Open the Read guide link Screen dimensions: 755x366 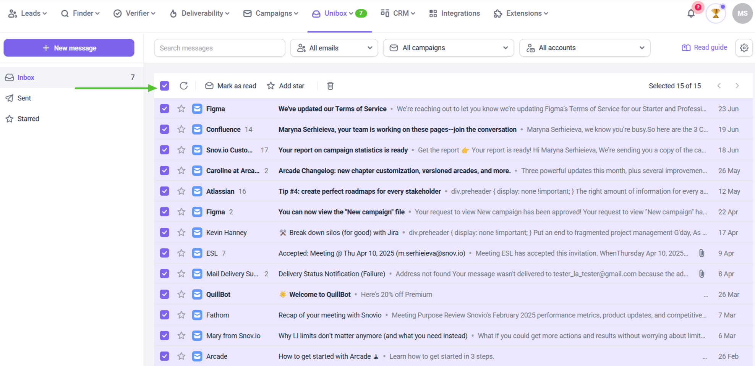click(x=705, y=47)
